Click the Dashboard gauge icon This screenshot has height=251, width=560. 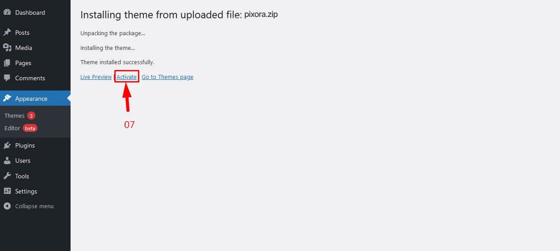point(7,12)
